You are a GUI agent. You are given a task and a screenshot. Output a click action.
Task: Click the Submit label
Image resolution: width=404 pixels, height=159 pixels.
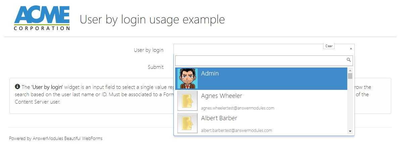(x=156, y=67)
